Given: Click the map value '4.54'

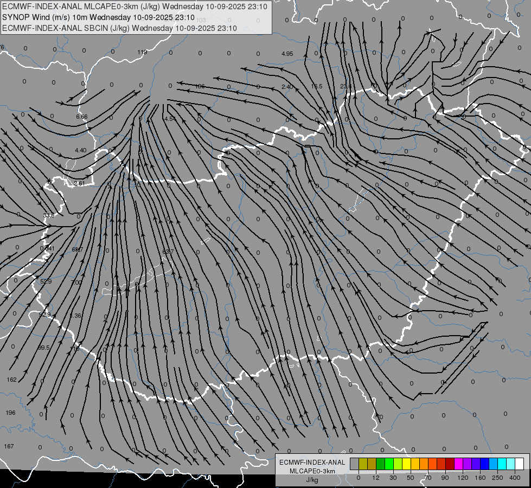Looking at the screenshot, I should pos(170,119).
